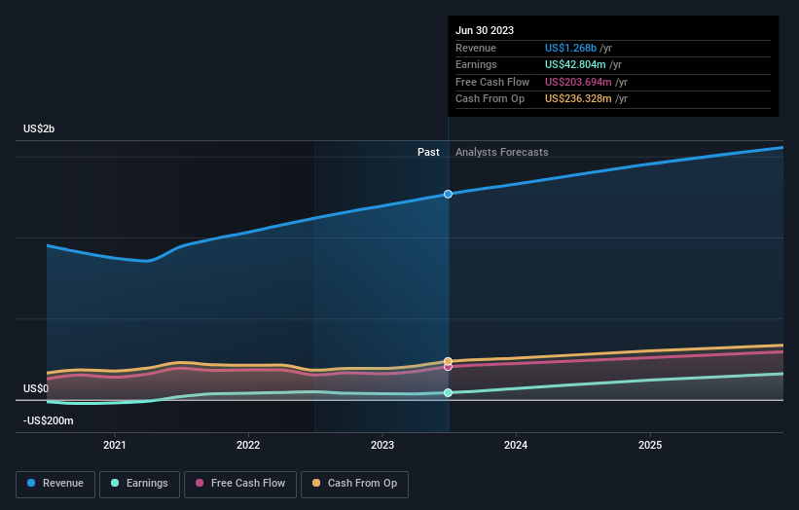Toggle the Cash From Op legend button
Screen dimensions: 799x510
coord(354,484)
